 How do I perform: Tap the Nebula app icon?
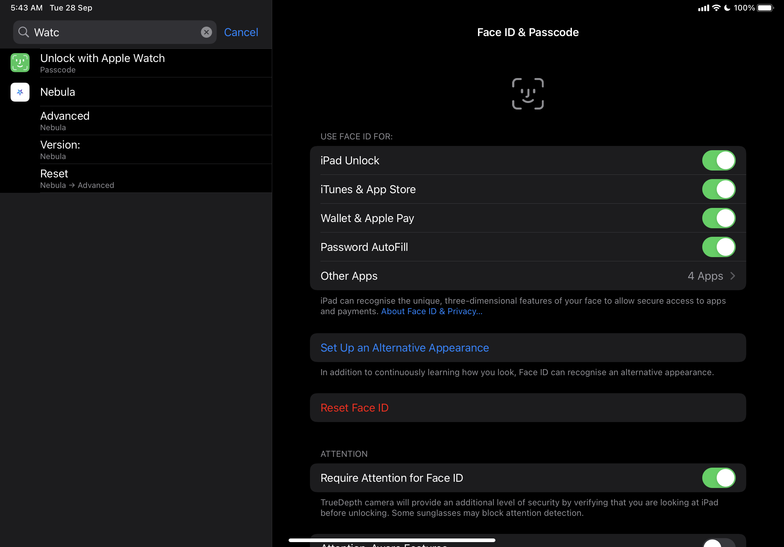20,92
